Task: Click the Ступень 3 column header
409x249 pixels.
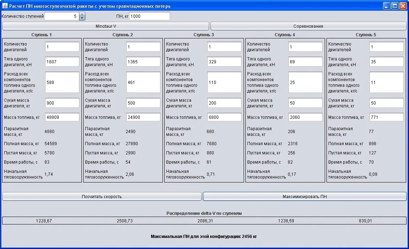Action: [204, 35]
